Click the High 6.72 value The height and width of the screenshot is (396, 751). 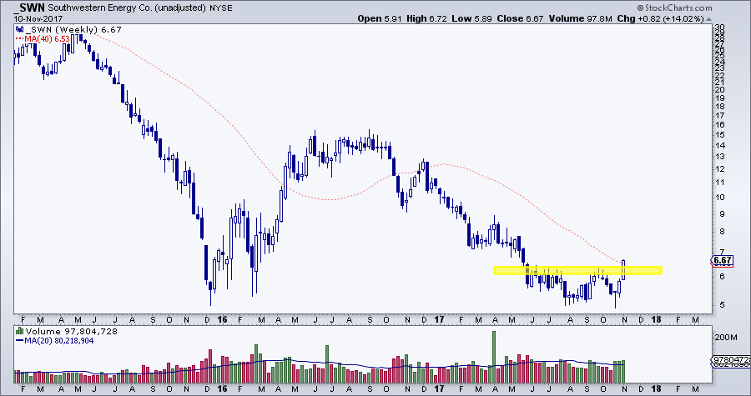coord(426,18)
